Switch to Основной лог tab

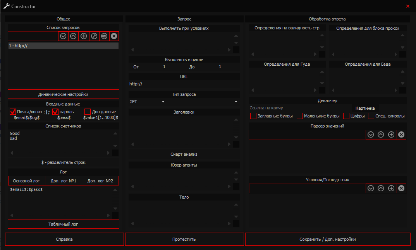(x=26, y=181)
